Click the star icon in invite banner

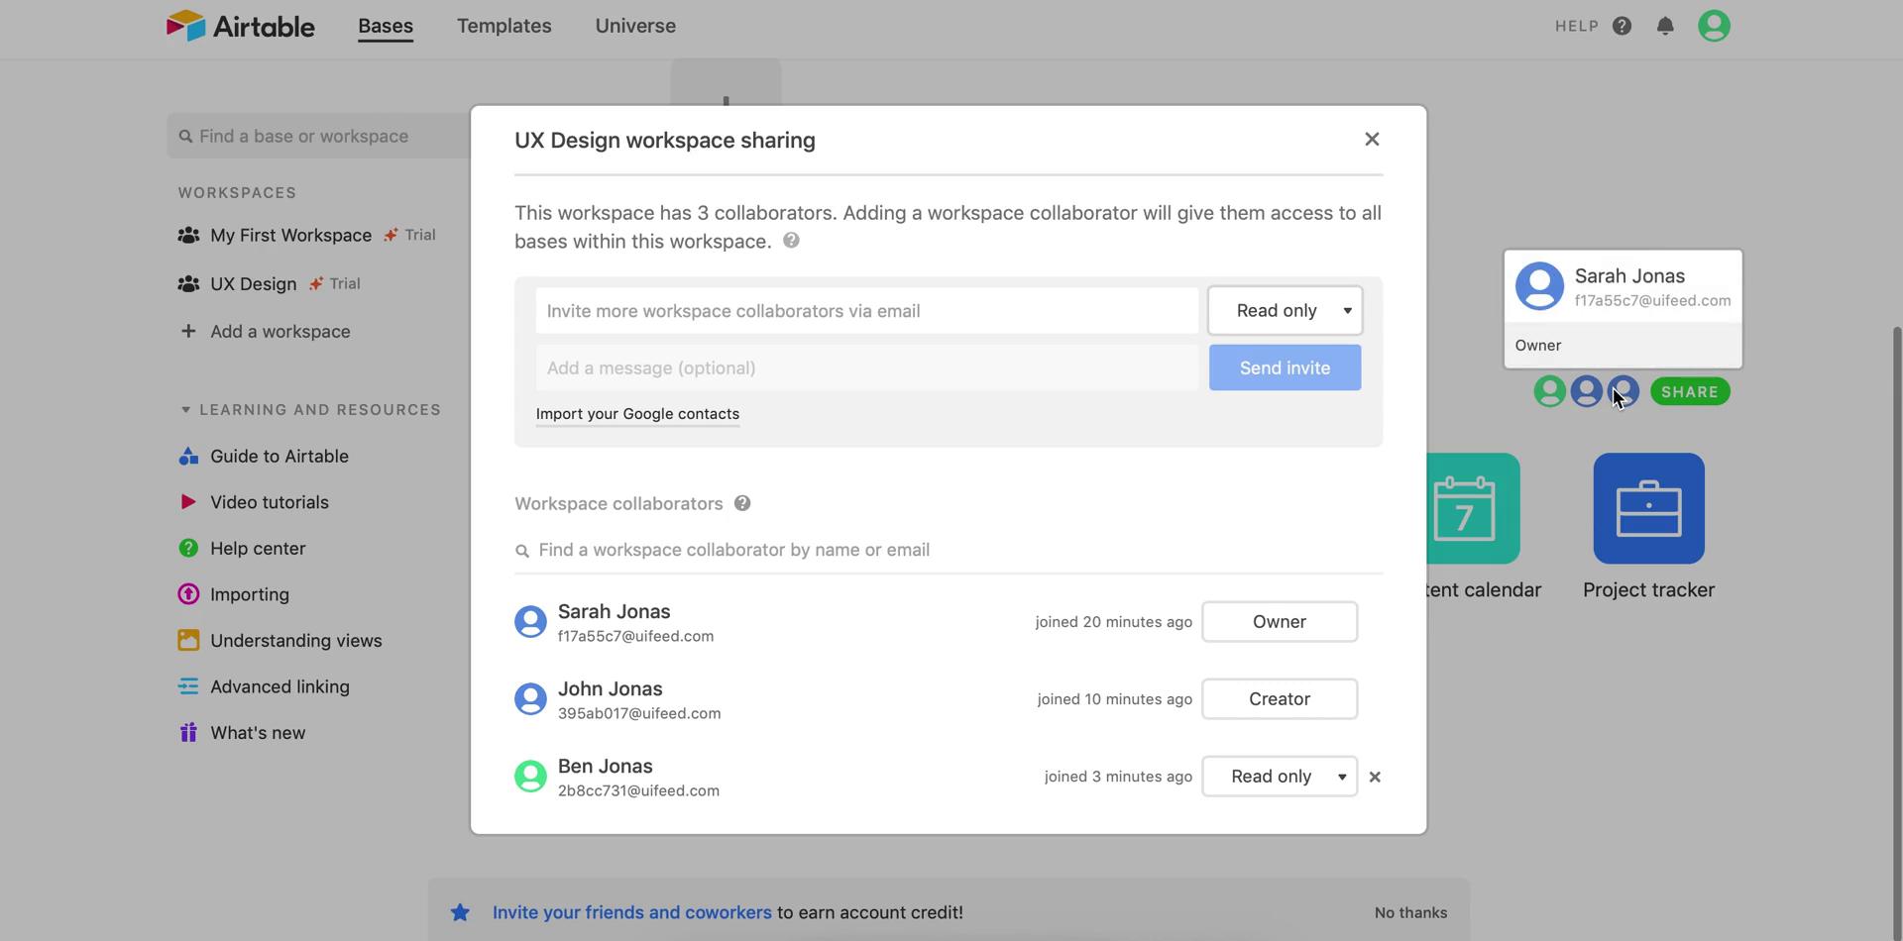[x=460, y=912]
